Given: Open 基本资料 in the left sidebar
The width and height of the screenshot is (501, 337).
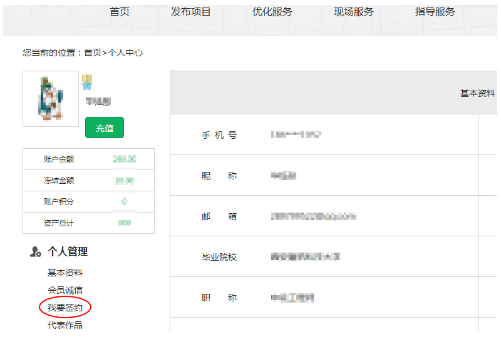Looking at the screenshot, I should 65,273.
